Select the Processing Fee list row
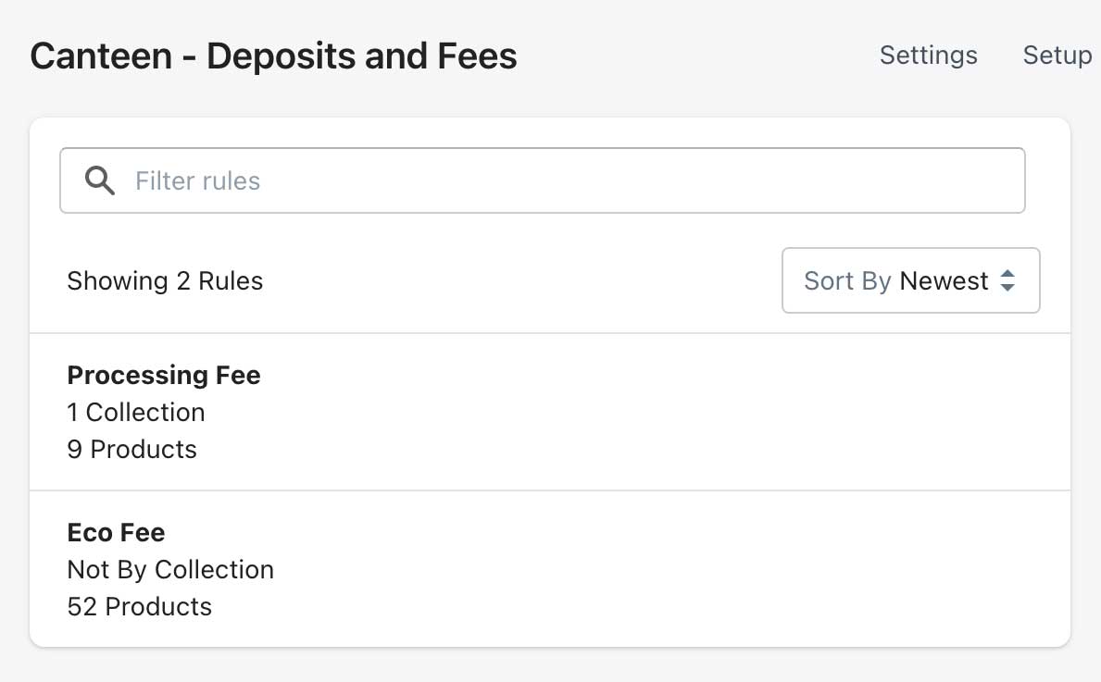The width and height of the screenshot is (1101, 682). pos(550,411)
